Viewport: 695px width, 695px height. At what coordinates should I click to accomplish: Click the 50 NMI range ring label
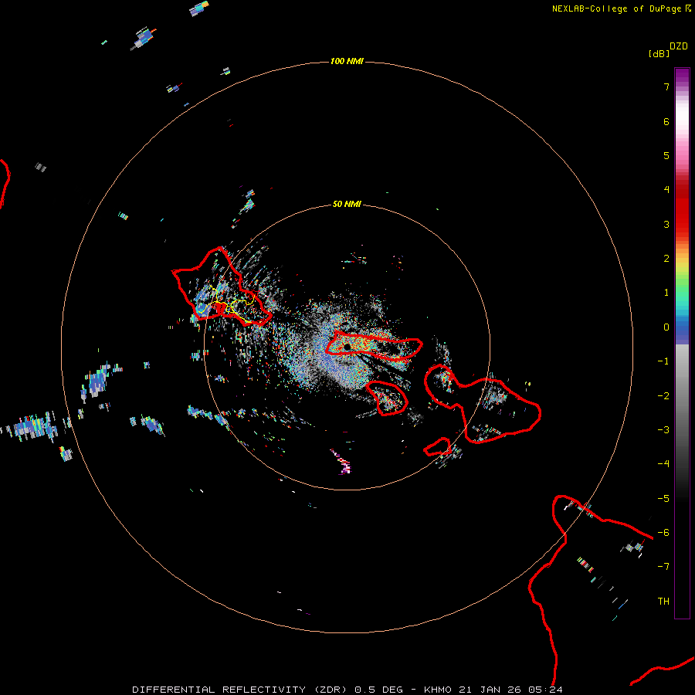point(347,204)
